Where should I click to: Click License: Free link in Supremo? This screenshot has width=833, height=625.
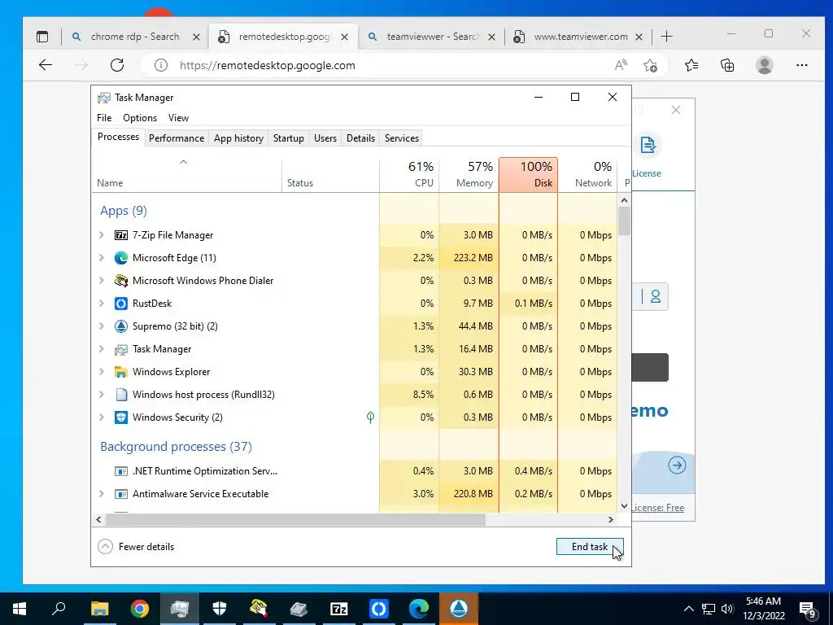[657, 508]
